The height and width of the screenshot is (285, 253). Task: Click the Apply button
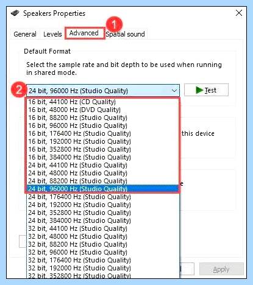pos(221,269)
